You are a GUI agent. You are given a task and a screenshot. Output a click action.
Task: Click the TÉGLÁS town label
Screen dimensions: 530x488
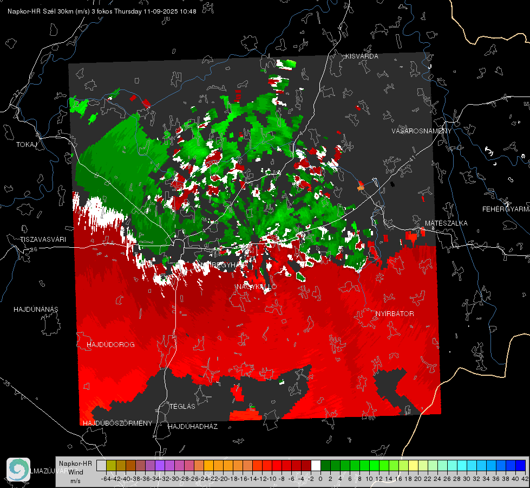[182, 407]
